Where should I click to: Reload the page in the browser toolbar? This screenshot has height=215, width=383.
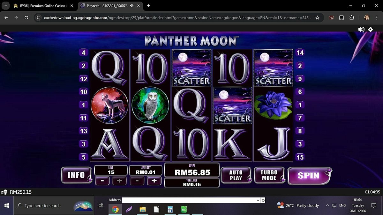click(26, 18)
